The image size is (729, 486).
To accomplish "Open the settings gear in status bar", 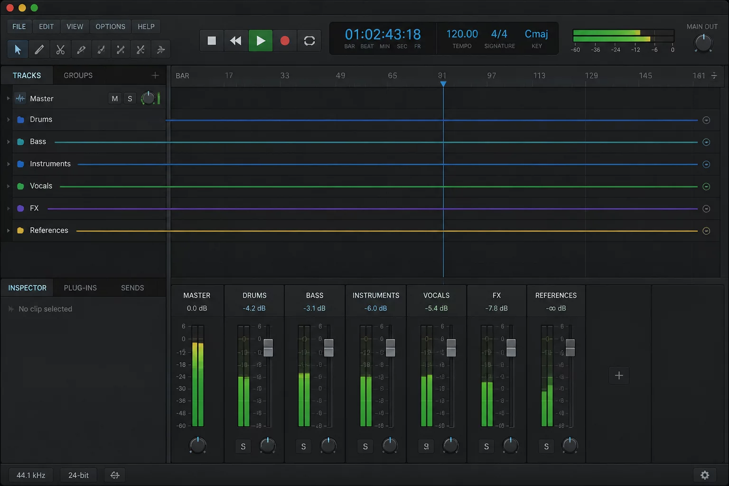I will point(705,475).
